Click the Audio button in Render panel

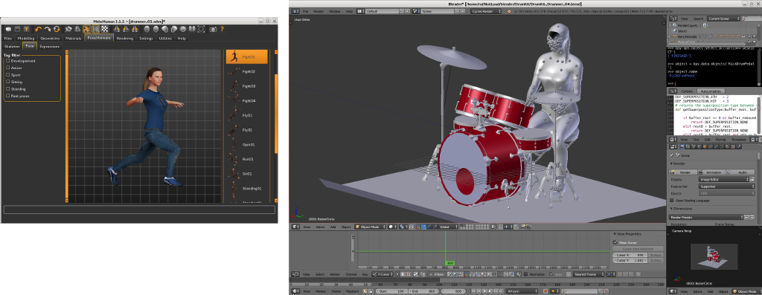(x=741, y=172)
